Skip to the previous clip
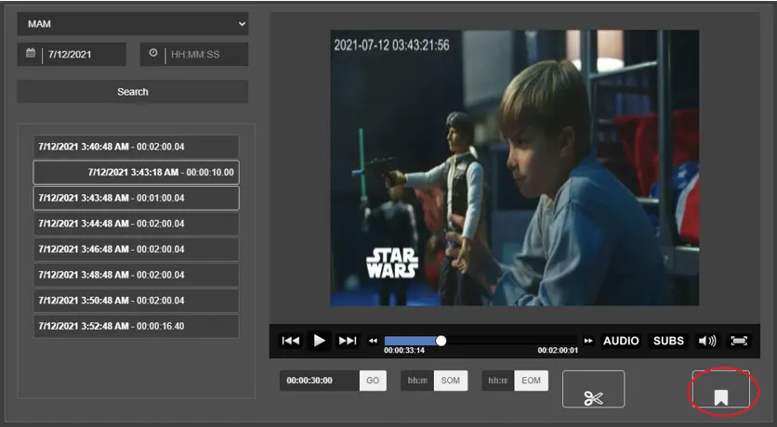This screenshot has width=777, height=427. [291, 341]
